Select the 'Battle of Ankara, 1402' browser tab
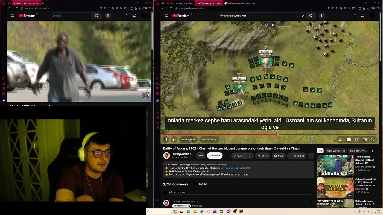Screen dimensions: 383x215 pos(209,3)
